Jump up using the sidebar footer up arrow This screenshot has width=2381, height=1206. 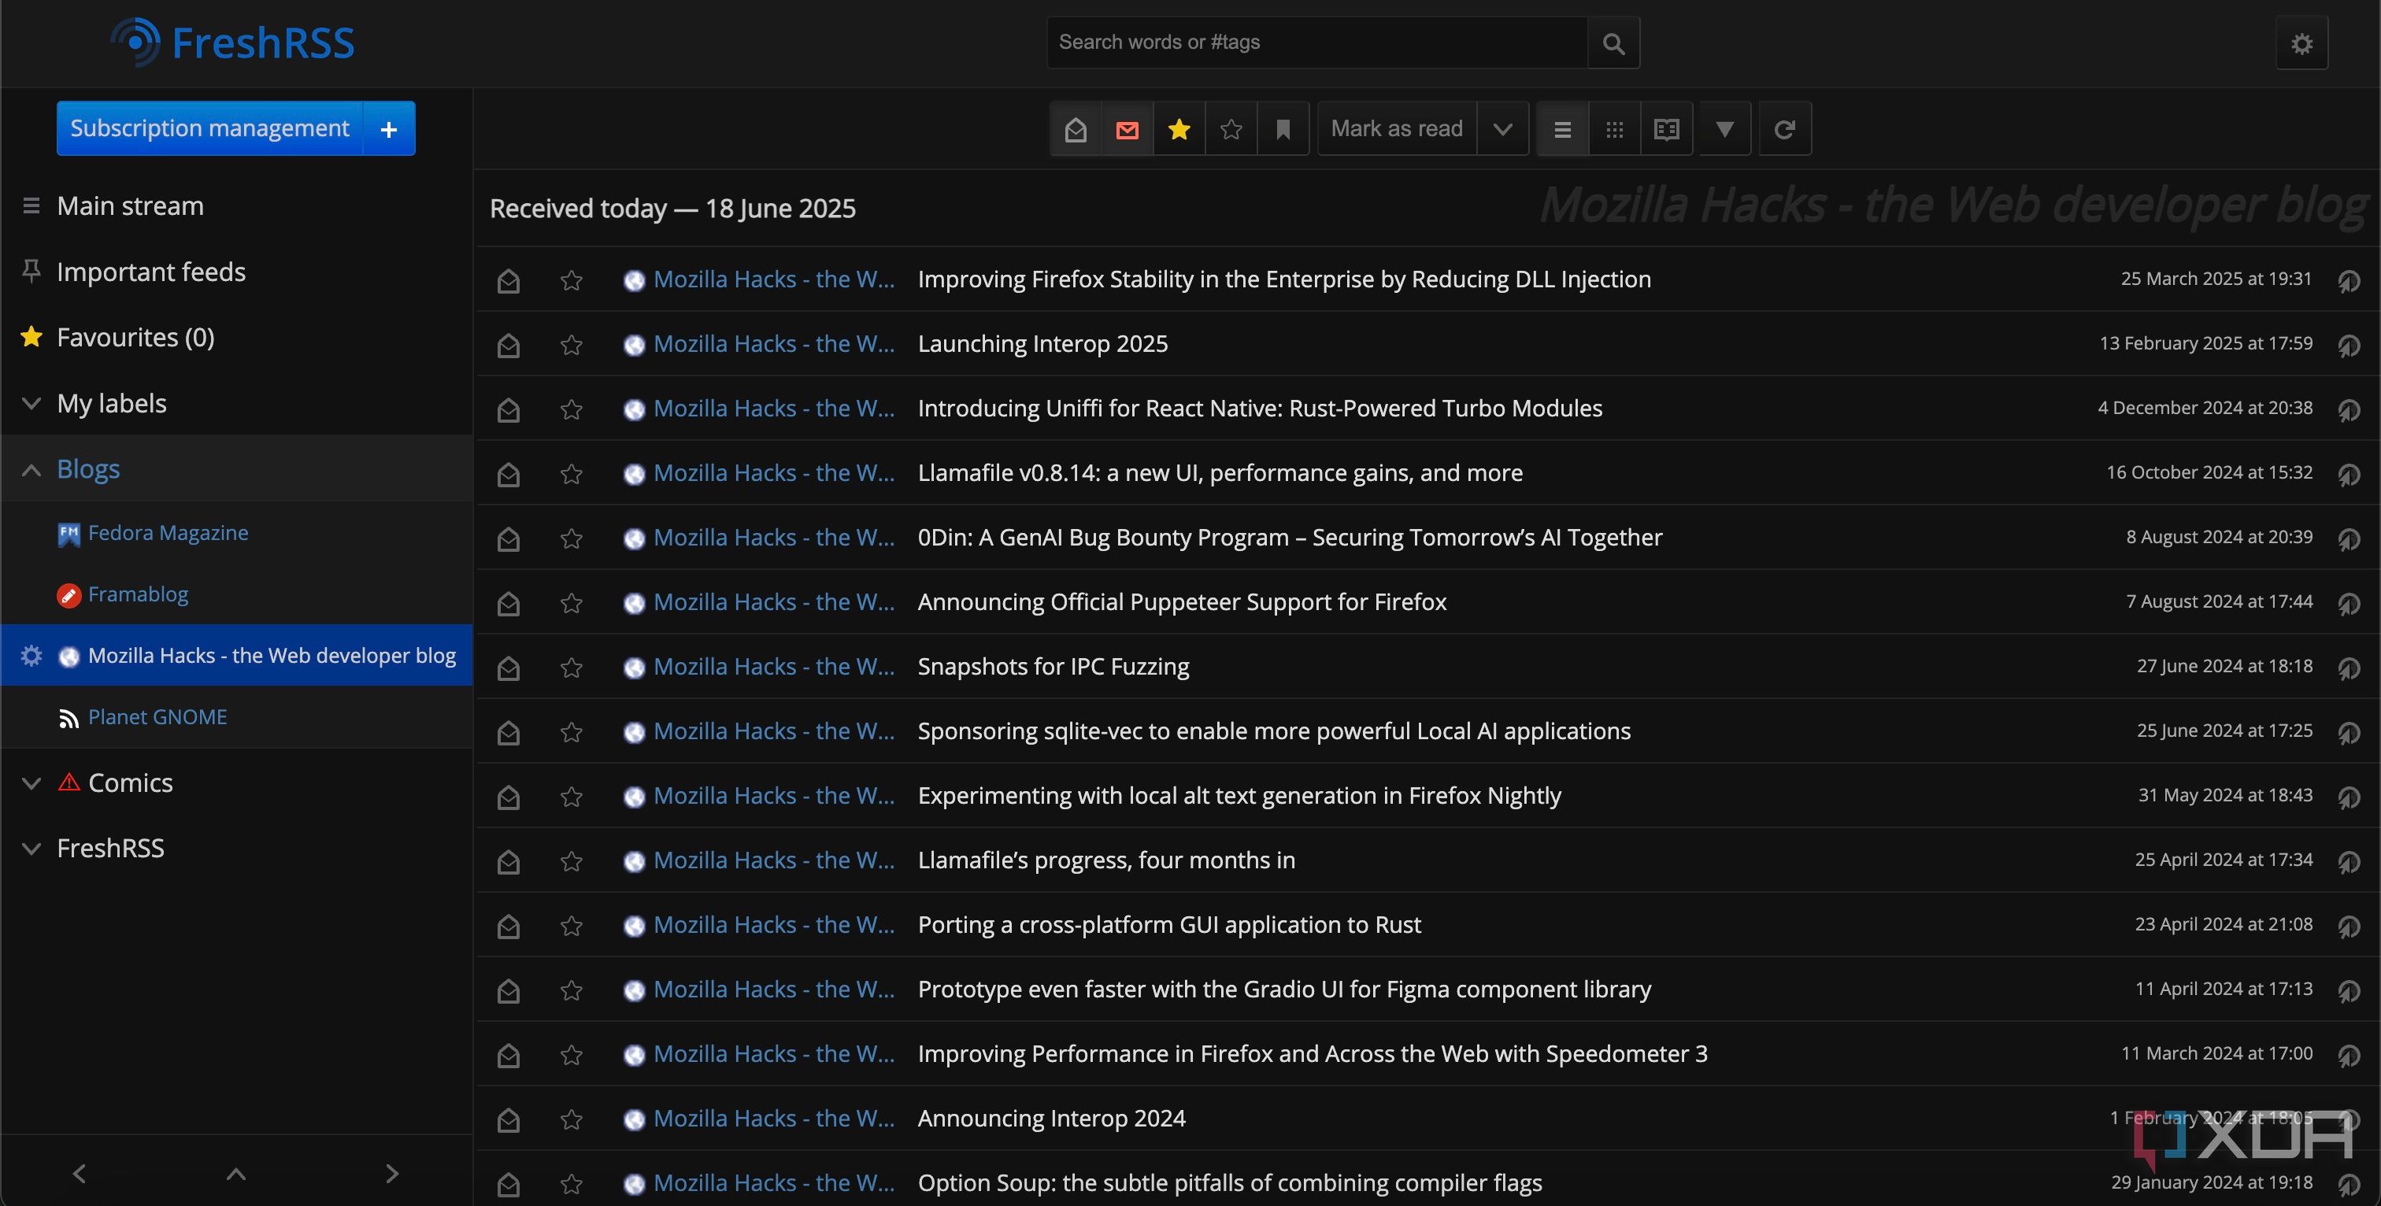pyautogui.click(x=235, y=1173)
